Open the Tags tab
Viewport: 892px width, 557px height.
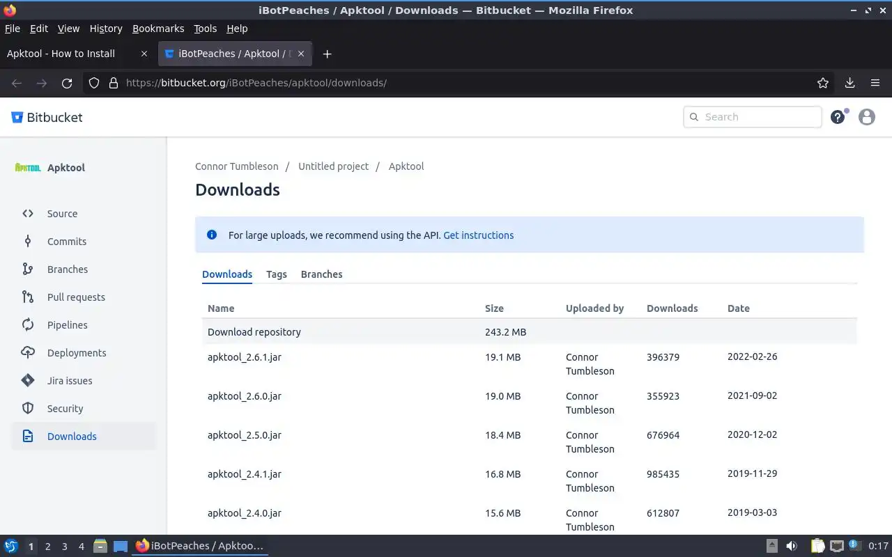click(277, 274)
